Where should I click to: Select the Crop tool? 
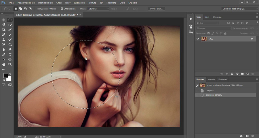pos(4,30)
